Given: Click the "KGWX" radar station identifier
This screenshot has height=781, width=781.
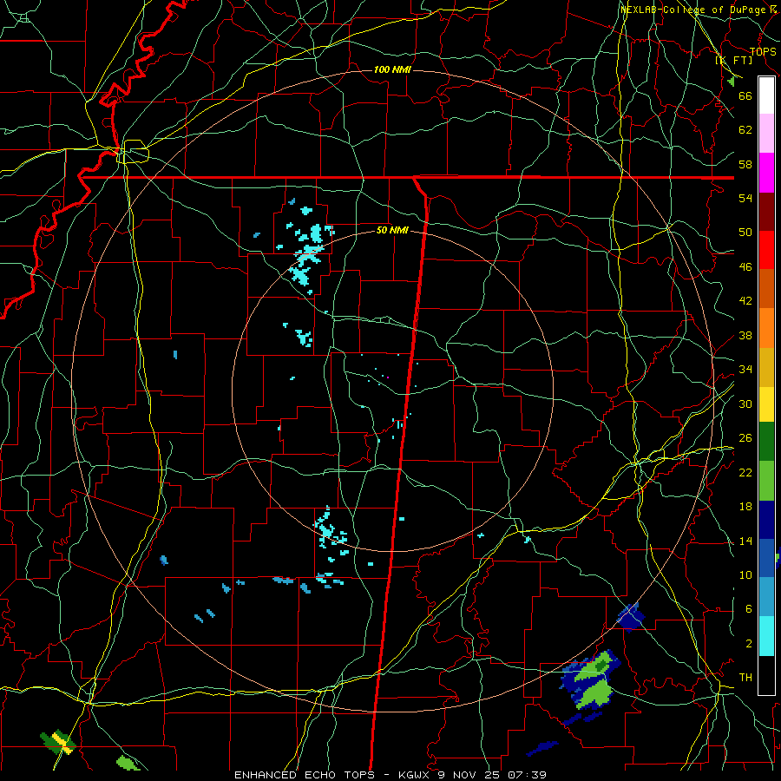Looking at the screenshot, I should (x=416, y=775).
